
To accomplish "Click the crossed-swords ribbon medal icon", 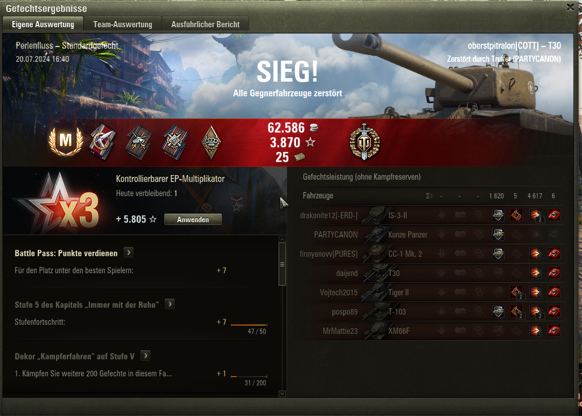I will pos(174,142).
